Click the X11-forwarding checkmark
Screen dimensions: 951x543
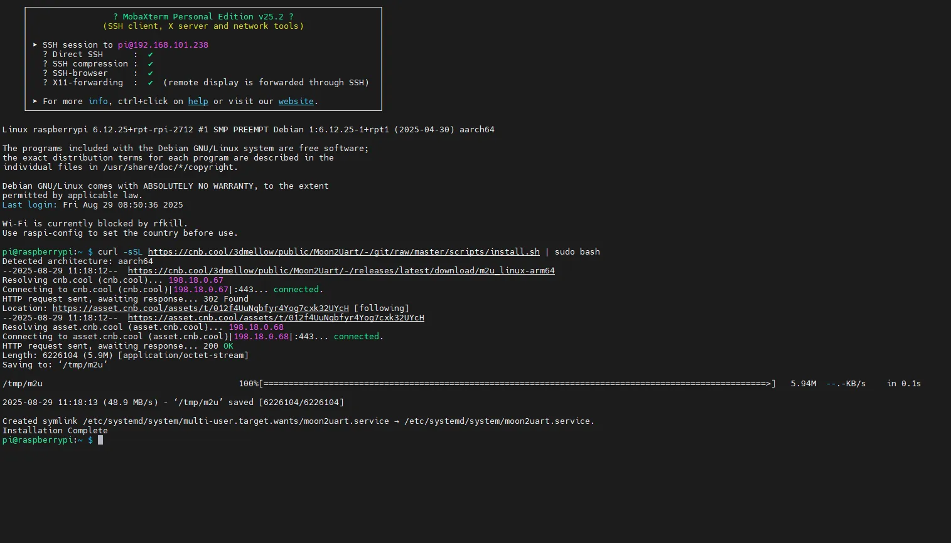click(x=151, y=83)
